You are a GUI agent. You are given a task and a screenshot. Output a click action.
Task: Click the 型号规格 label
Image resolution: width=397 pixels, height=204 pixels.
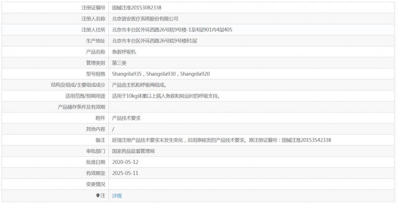(x=96, y=74)
